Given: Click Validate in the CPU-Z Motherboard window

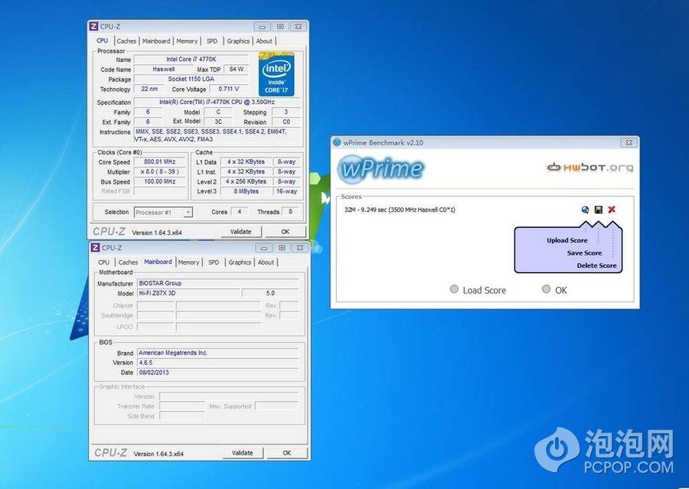Looking at the screenshot, I should tap(243, 452).
